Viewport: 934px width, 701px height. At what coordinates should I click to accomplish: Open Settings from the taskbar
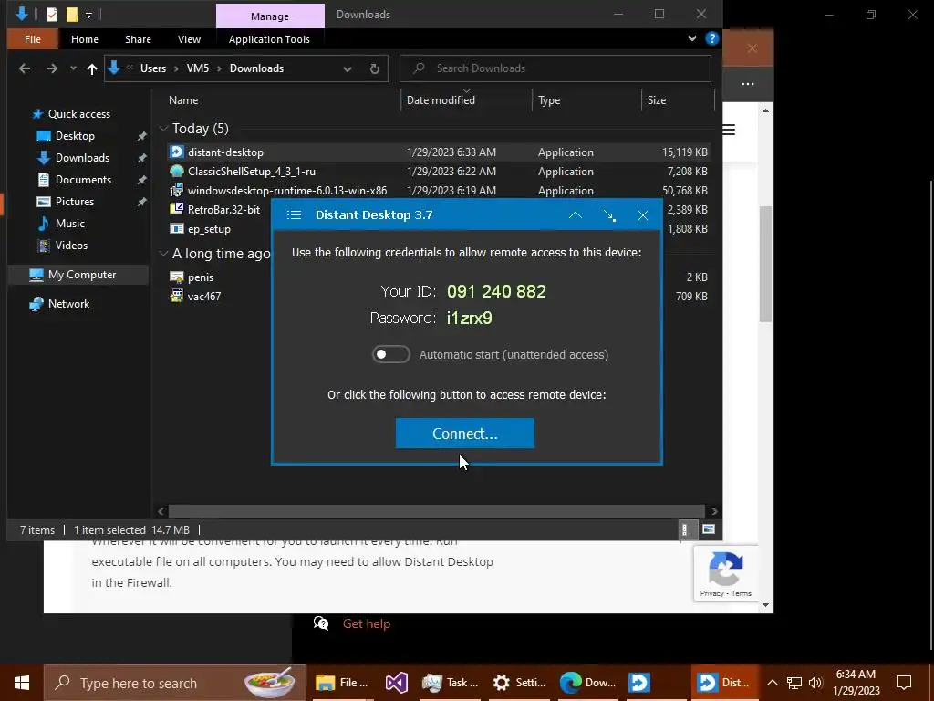pos(519,683)
